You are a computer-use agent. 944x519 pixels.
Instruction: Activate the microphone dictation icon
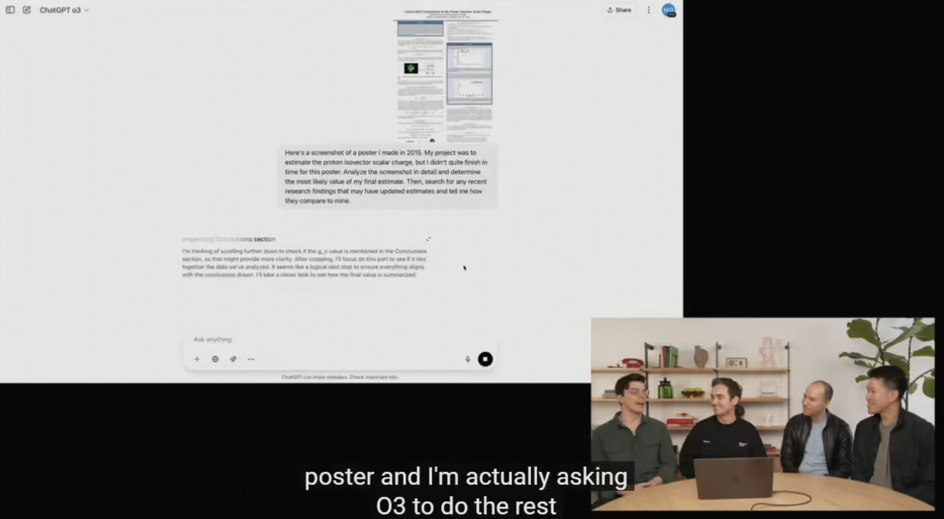click(x=467, y=359)
